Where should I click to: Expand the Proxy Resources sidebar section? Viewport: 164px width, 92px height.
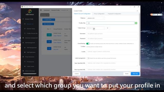(30, 57)
